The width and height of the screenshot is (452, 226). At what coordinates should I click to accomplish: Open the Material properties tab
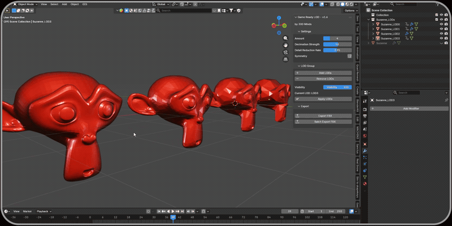pos(364,184)
